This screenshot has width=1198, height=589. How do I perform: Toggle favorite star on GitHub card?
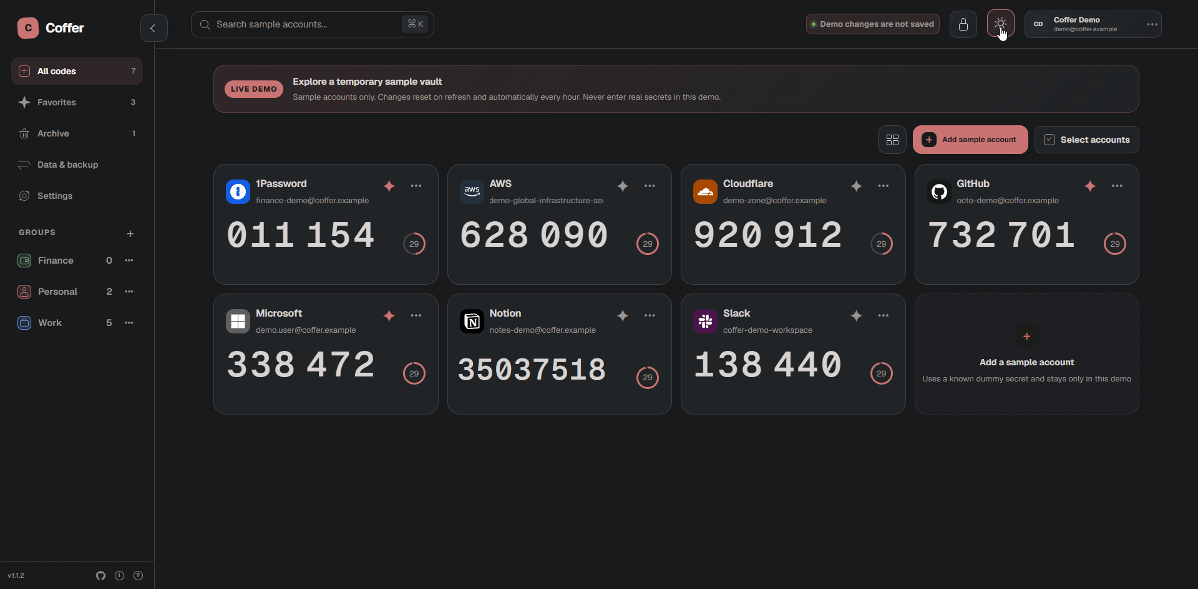(1090, 186)
